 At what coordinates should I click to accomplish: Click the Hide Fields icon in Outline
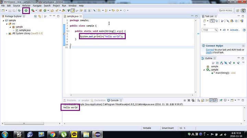point(226,63)
